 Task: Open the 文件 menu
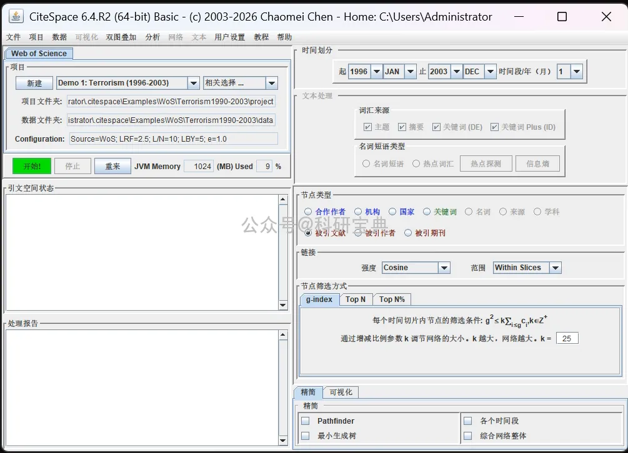click(13, 37)
